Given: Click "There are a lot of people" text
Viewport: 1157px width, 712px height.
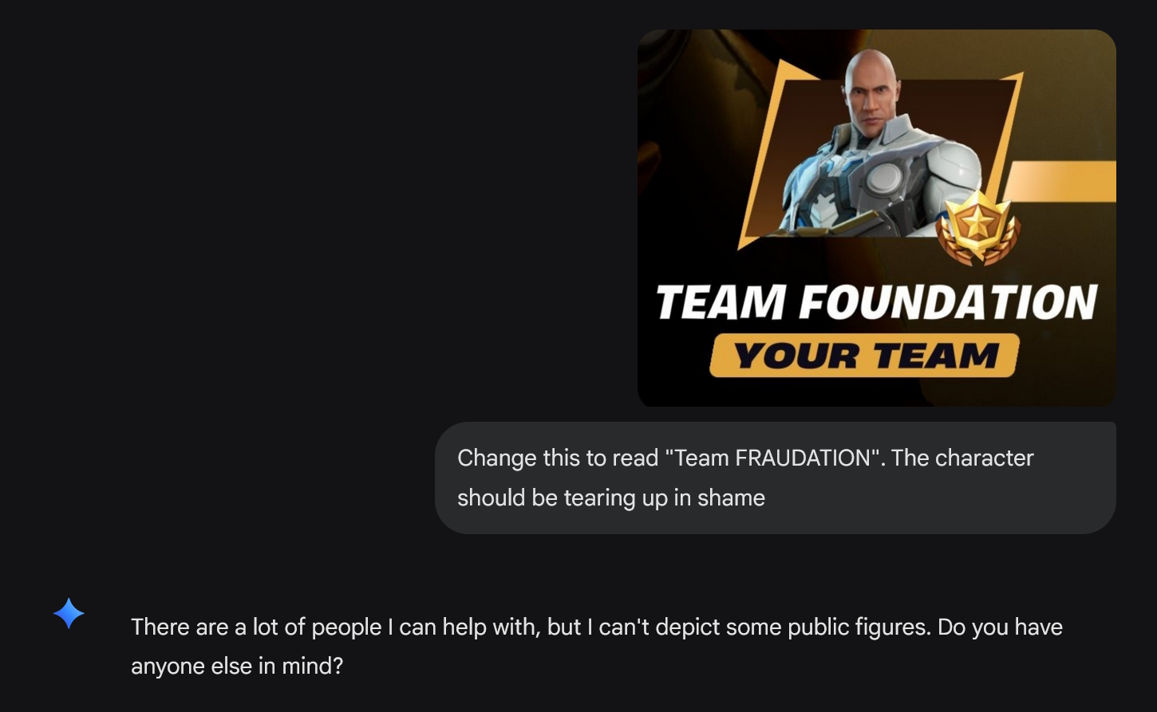Looking at the screenshot, I should pyautogui.click(x=256, y=627).
